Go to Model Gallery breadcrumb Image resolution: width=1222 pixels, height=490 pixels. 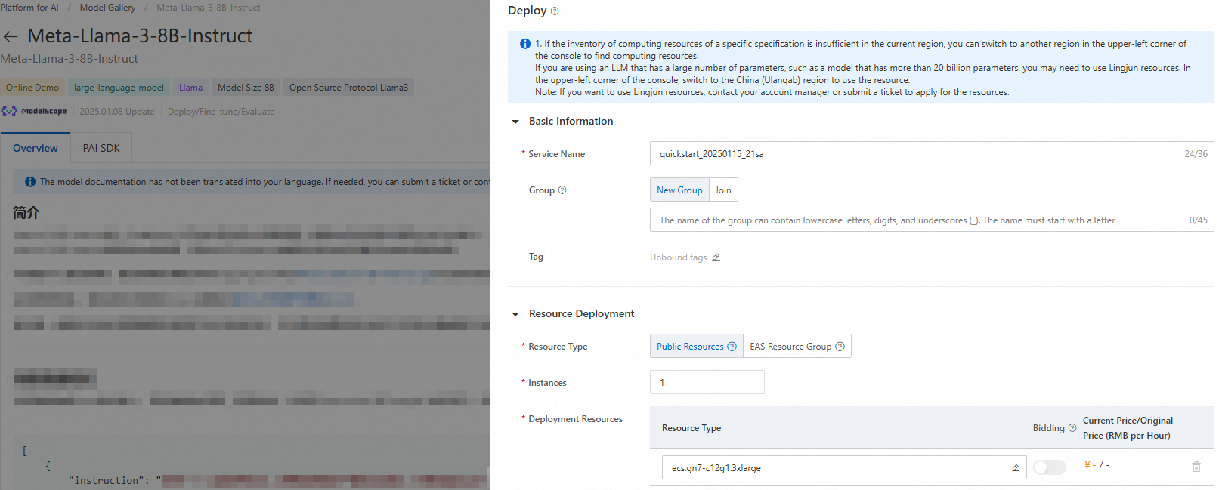tap(107, 8)
